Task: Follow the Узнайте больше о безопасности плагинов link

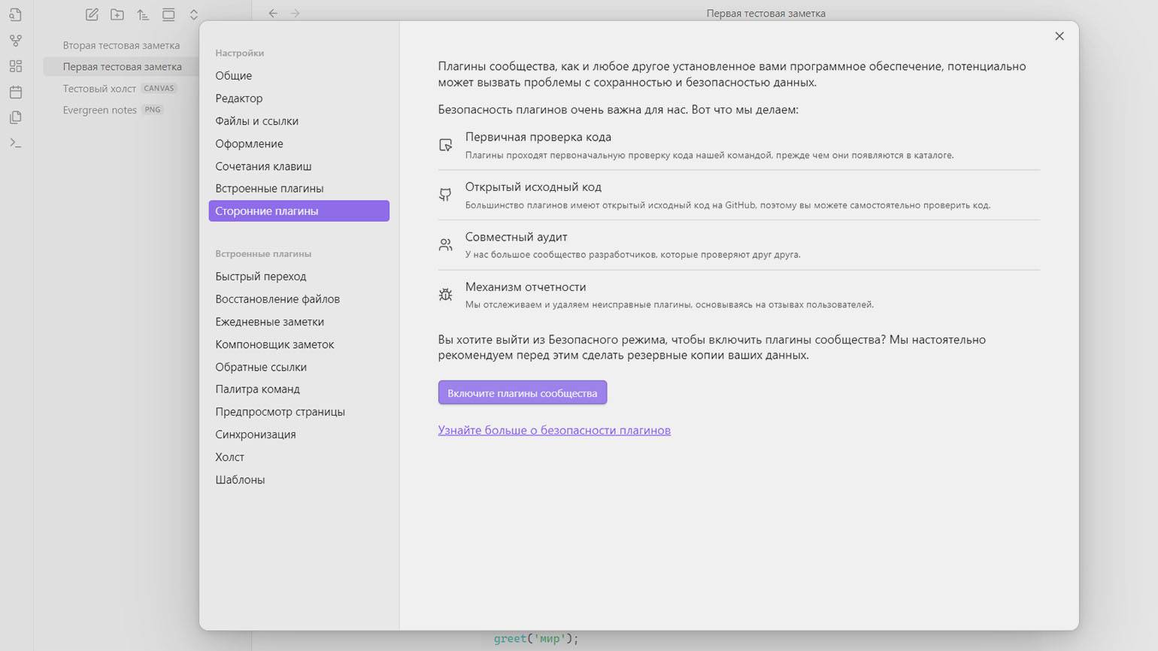Action: (x=554, y=430)
